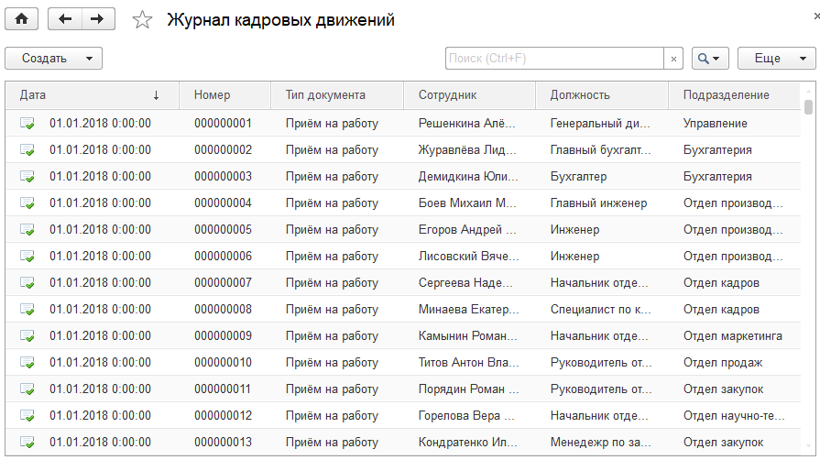Navigate forward with the right arrow

pos(98,19)
